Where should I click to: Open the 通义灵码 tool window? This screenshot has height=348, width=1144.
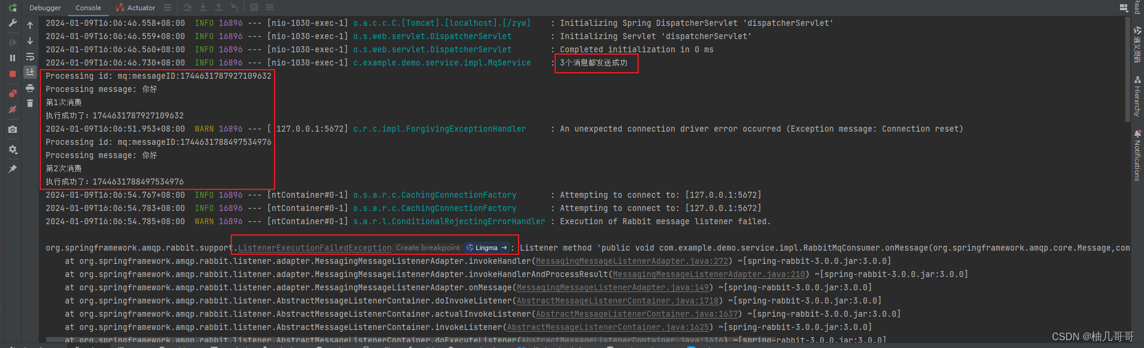pyautogui.click(x=1137, y=44)
